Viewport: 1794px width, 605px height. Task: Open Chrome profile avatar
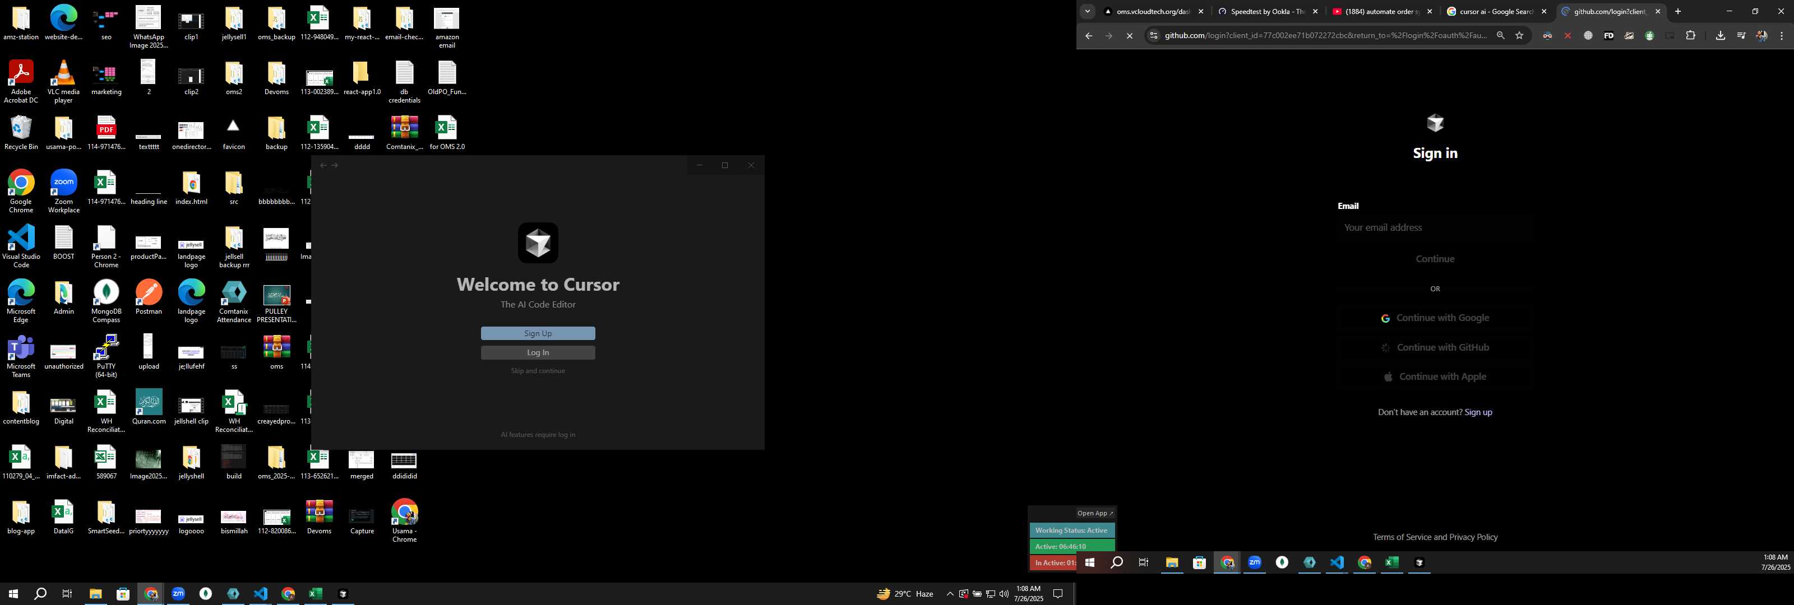[x=1761, y=35]
